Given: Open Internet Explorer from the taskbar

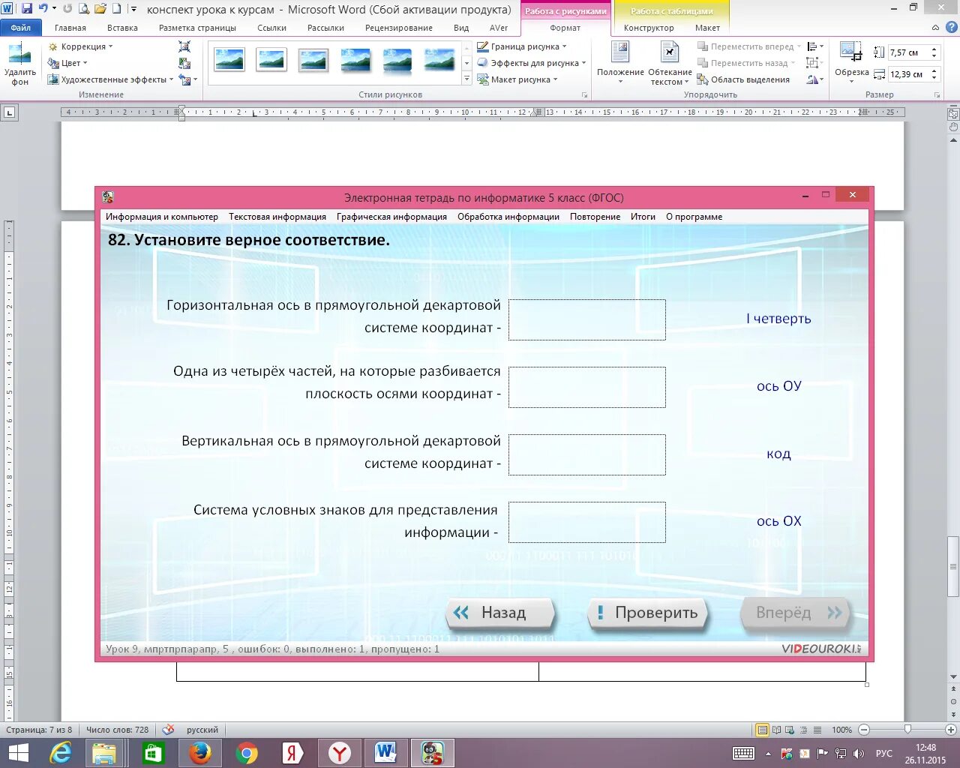Looking at the screenshot, I should 60,752.
